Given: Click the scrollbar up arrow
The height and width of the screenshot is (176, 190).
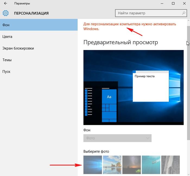Looking at the screenshot, I should (189, 21).
